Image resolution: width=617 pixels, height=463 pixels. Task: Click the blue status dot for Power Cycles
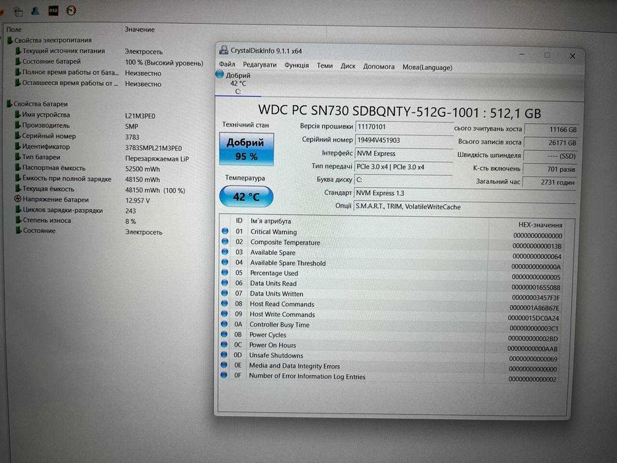[224, 334]
